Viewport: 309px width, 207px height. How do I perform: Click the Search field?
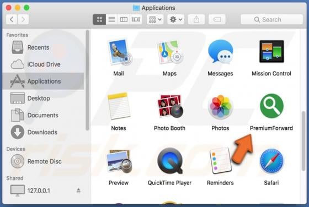click(271, 19)
